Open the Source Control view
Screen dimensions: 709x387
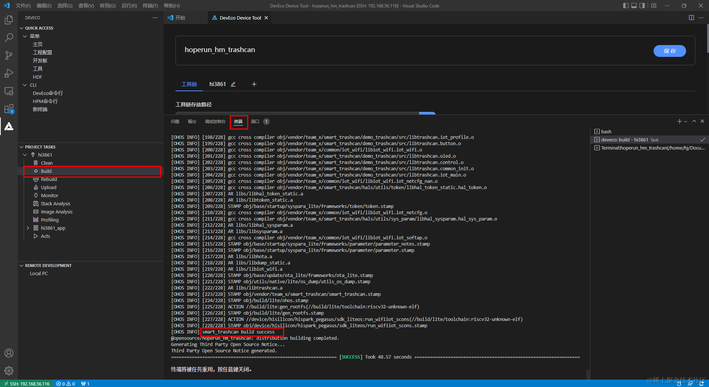pos(9,55)
